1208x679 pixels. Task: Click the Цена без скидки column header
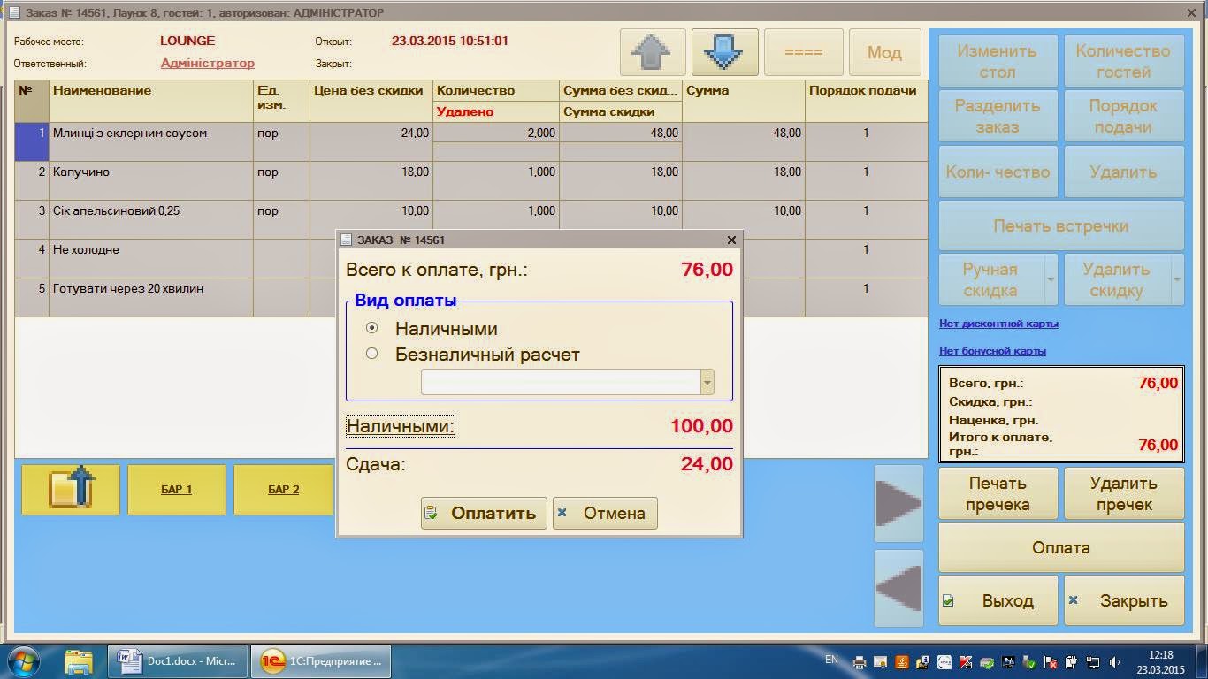click(371, 102)
